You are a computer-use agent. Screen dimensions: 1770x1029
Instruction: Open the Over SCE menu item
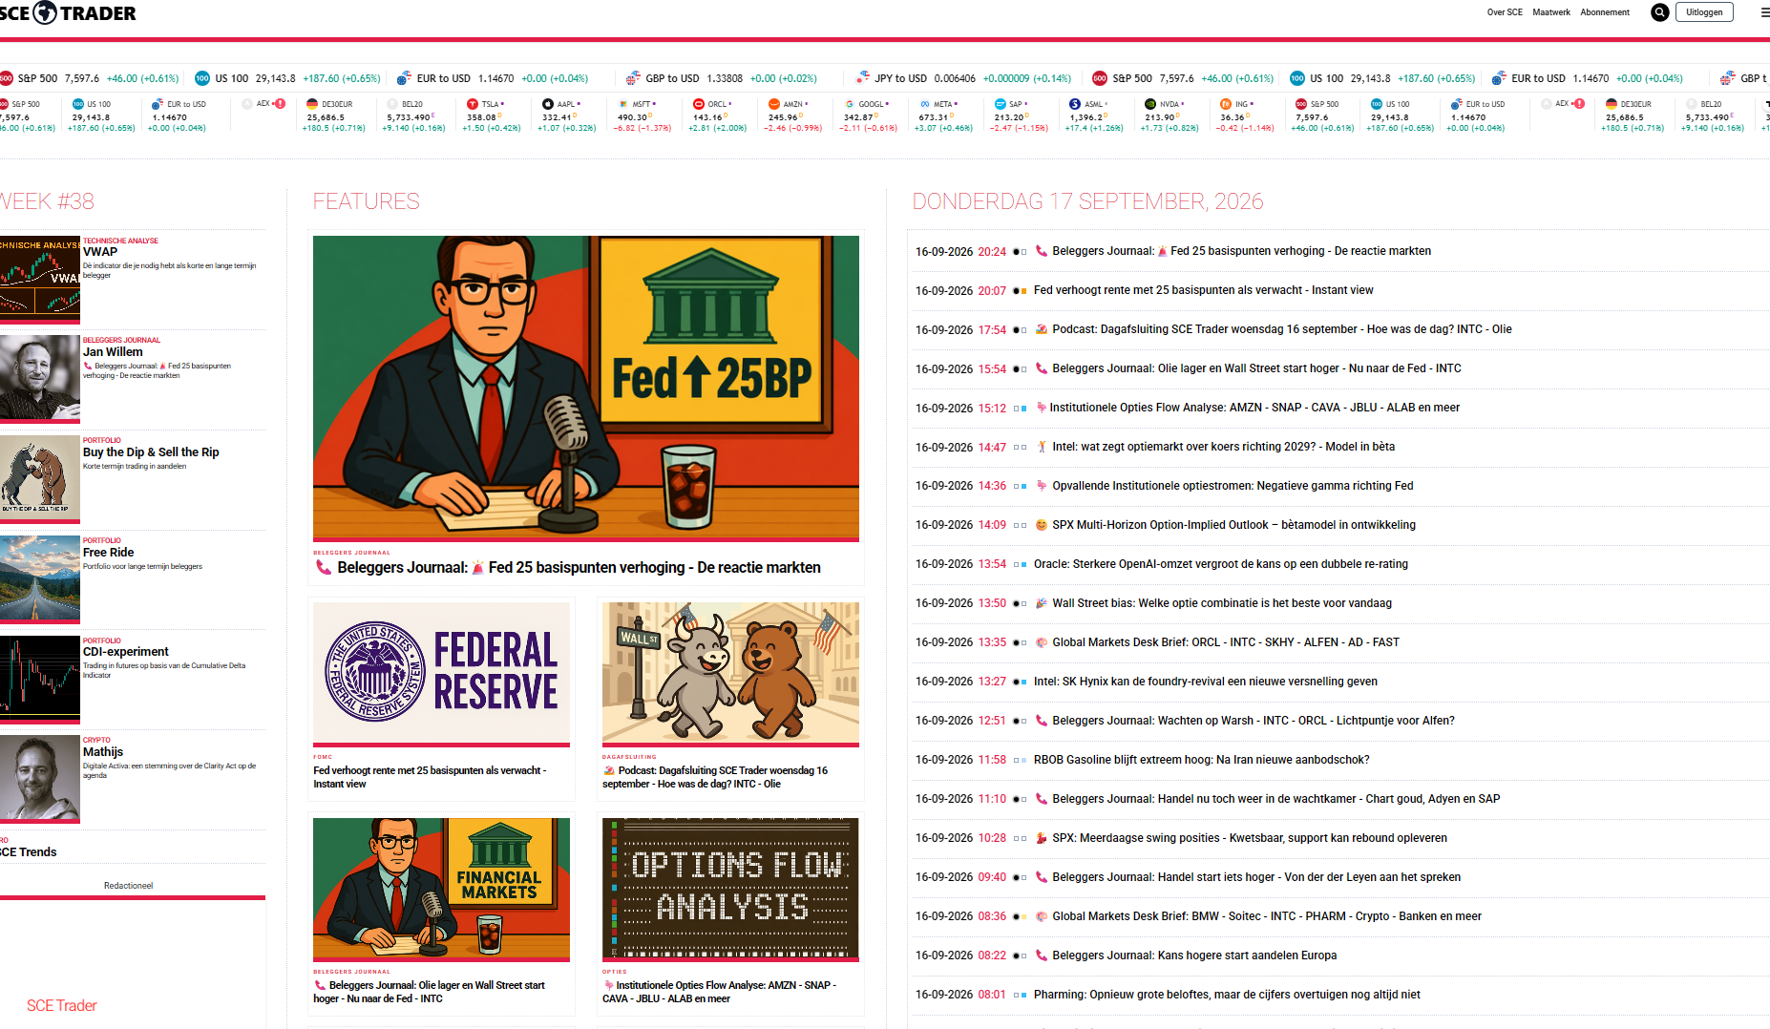(1505, 12)
